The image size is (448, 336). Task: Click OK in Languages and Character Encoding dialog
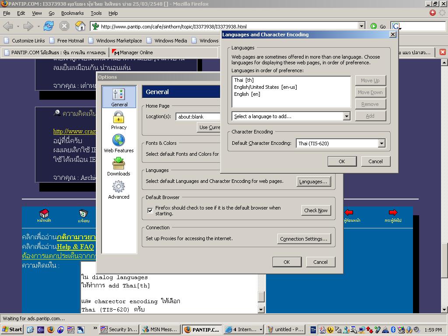pos(342,161)
